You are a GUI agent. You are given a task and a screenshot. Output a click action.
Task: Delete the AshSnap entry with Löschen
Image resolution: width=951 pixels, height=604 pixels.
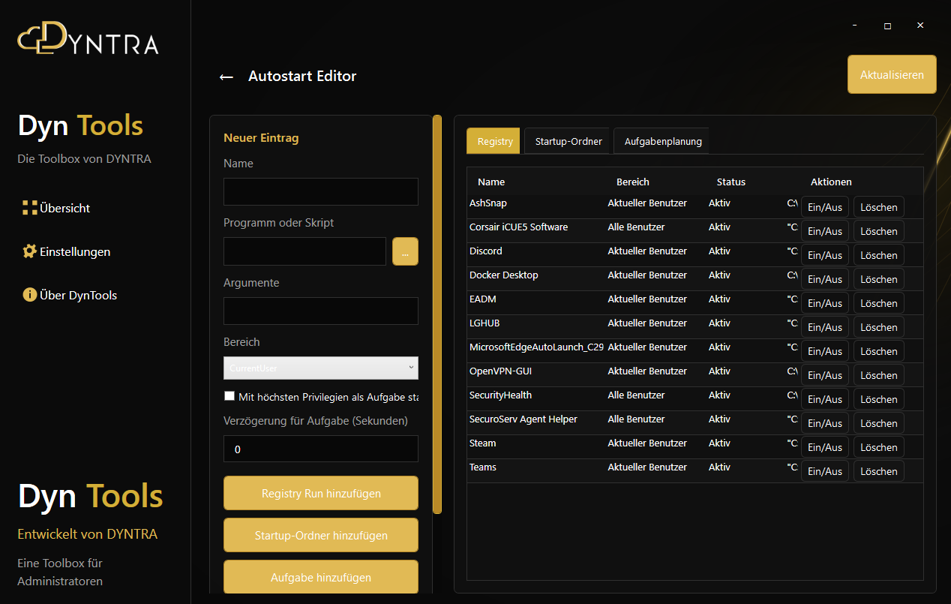point(879,207)
